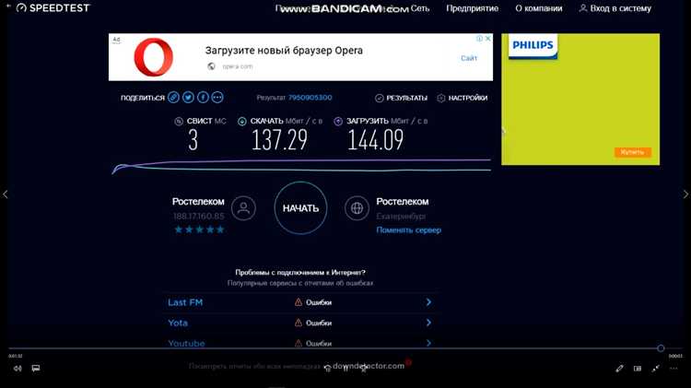Toggle subtitles in the video player
The image size is (691, 388).
tap(36, 369)
